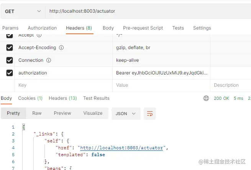
Task: Click the globe network icon
Action: (x=206, y=98)
